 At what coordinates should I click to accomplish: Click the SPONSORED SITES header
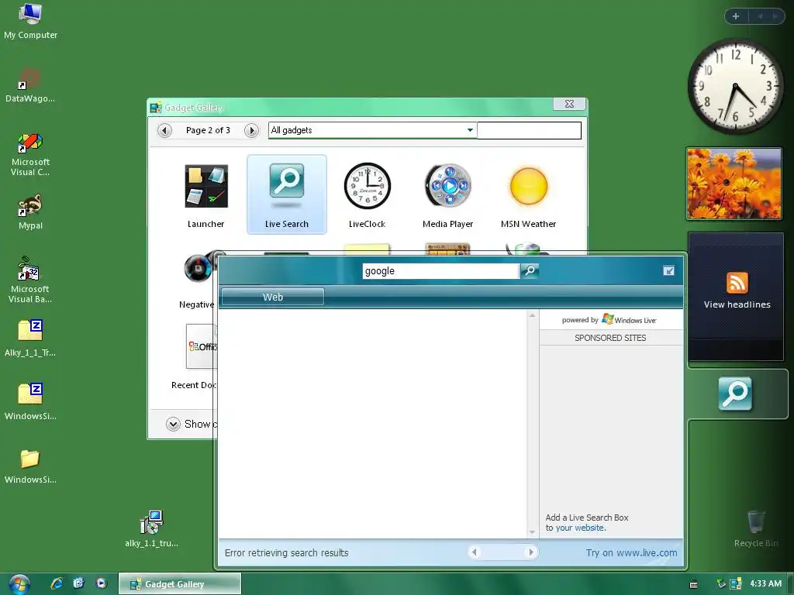(x=611, y=338)
